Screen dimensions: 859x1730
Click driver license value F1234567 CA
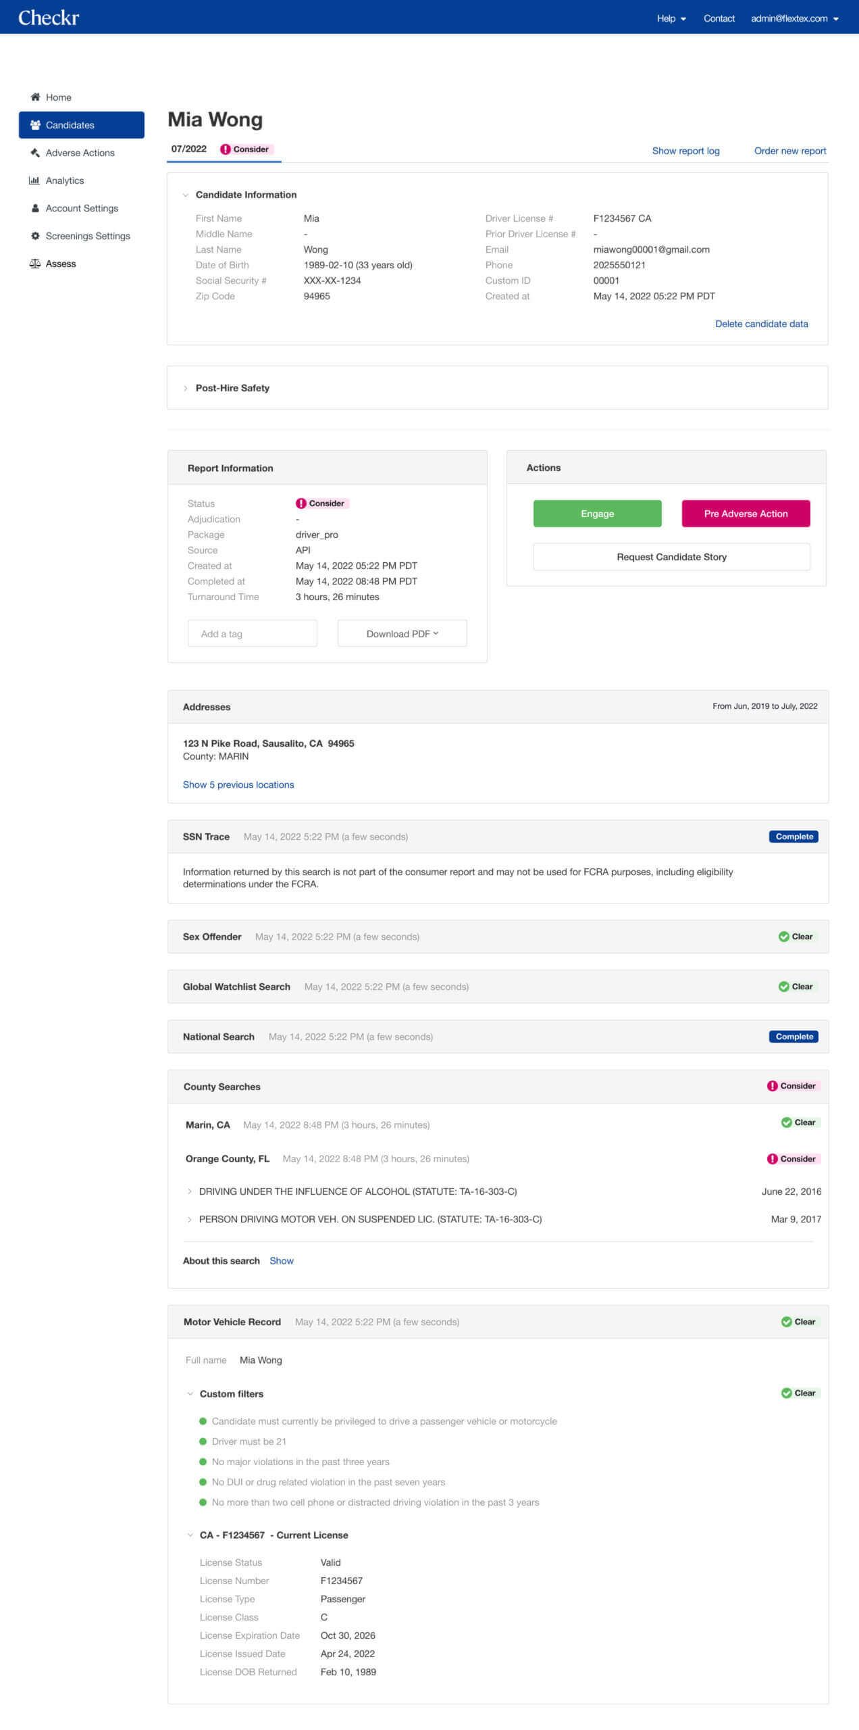[623, 218]
